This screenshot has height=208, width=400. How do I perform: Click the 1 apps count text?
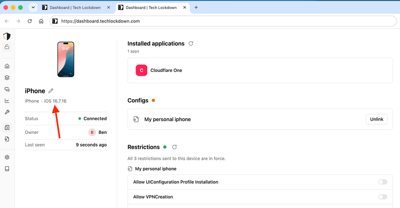tap(133, 51)
